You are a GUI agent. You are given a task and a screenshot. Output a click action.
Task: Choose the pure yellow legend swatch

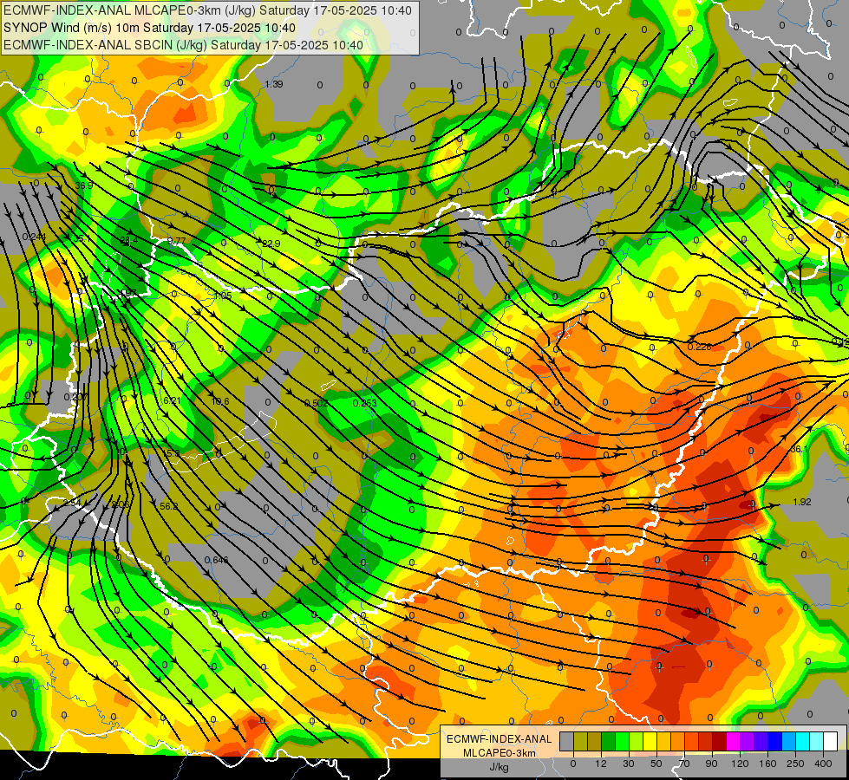coord(650,741)
